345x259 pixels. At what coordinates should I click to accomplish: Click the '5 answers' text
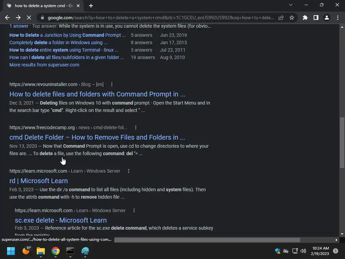tap(142, 35)
